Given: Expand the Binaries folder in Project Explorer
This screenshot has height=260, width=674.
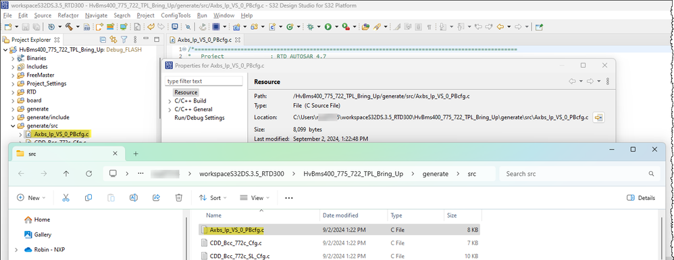Looking at the screenshot, I should [x=12, y=58].
